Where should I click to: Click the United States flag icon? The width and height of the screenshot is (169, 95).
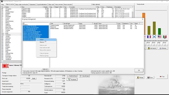click(159, 37)
